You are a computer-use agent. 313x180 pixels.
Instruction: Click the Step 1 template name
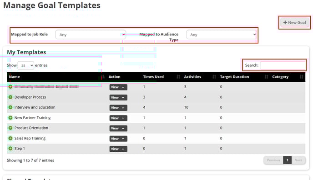[20, 149]
